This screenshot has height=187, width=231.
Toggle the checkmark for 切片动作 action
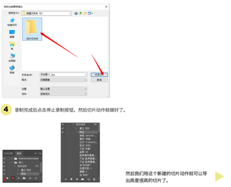[x=4, y=166]
